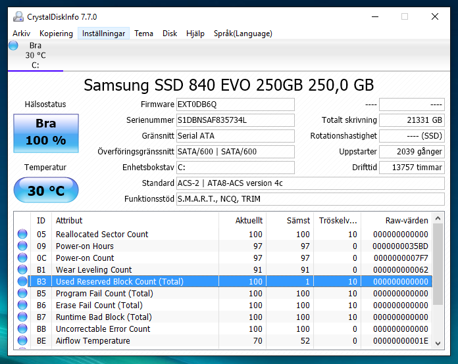This screenshot has height=364, width=458.
Task: Select the Used Reserved Block Count (Total) row
Action: coord(223,281)
